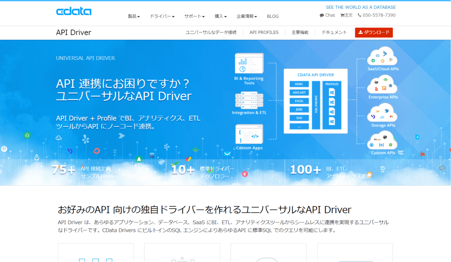Click the API Driver page title
Image resolution: width=451 pixels, height=262 pixels.
74,32
